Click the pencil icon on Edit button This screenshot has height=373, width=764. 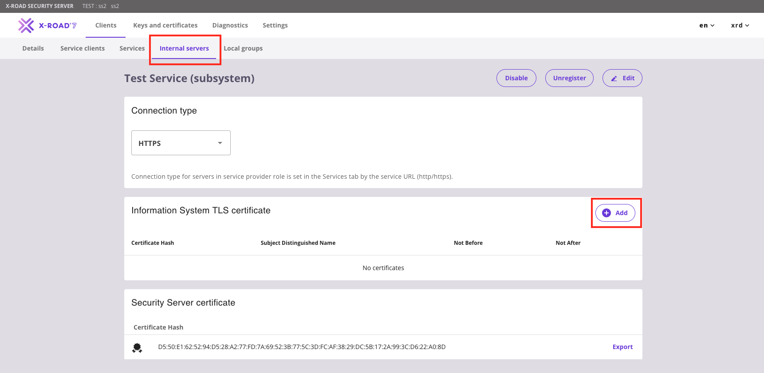[x=614, y=79]
